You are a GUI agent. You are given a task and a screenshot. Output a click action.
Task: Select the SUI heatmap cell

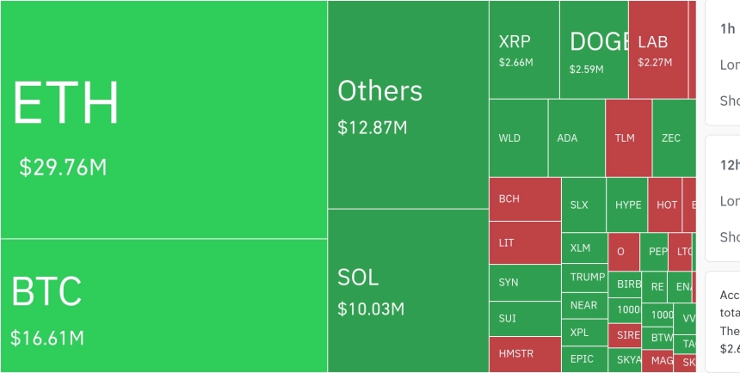coord(525,318)
